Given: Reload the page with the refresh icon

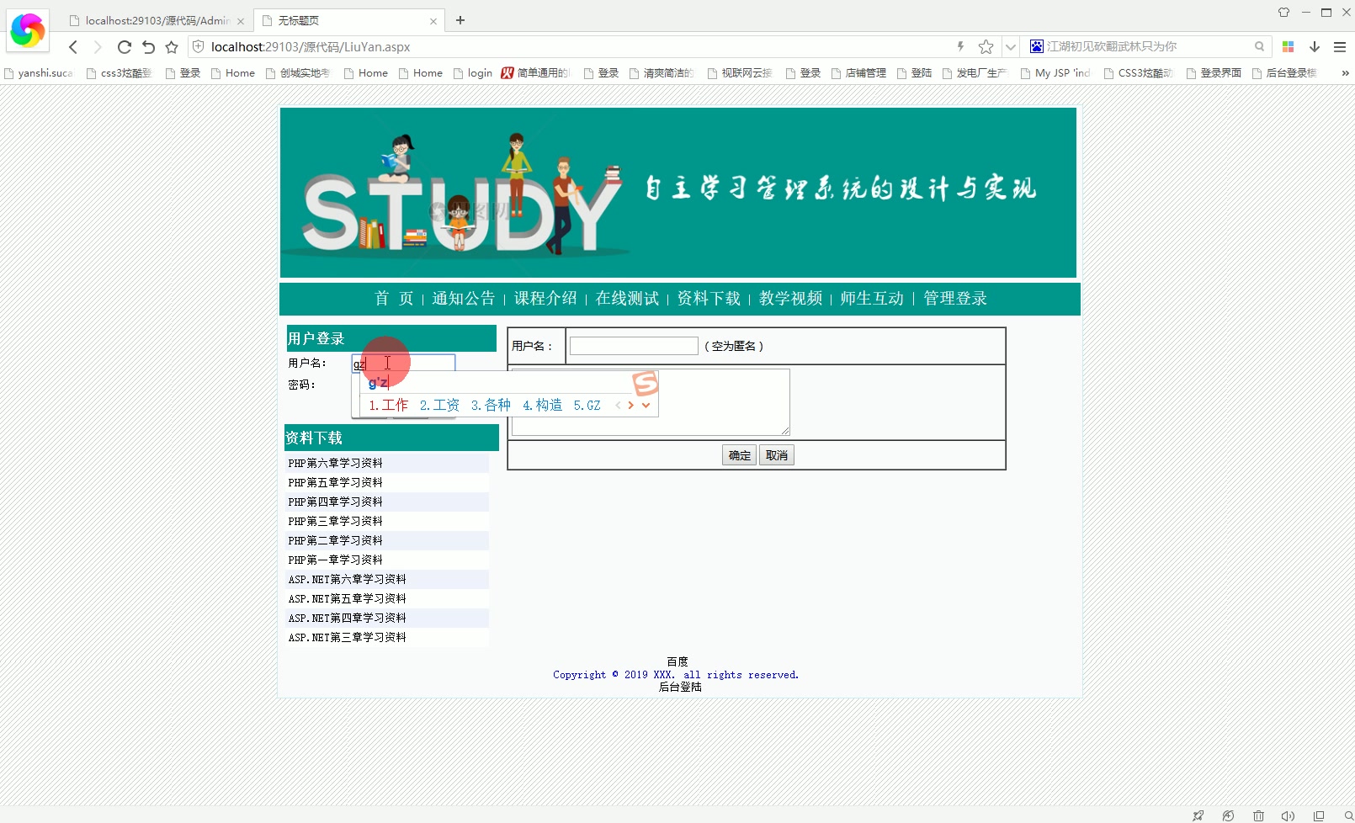Looking at the screenshot, I should coord(124,47).
